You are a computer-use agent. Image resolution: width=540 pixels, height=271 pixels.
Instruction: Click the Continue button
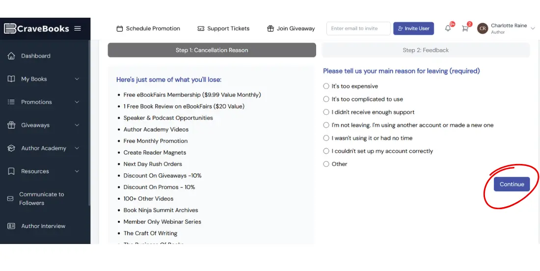point(512,184)
